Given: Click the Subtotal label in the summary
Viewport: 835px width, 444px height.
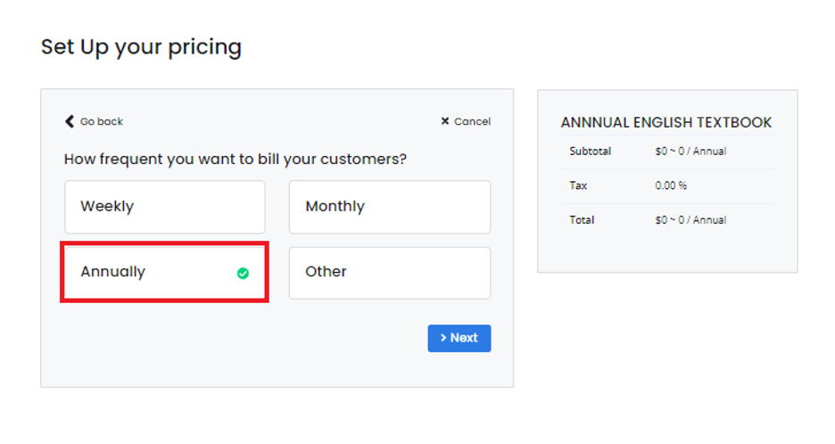Looking at the screenshot, I should pos(590,152).
